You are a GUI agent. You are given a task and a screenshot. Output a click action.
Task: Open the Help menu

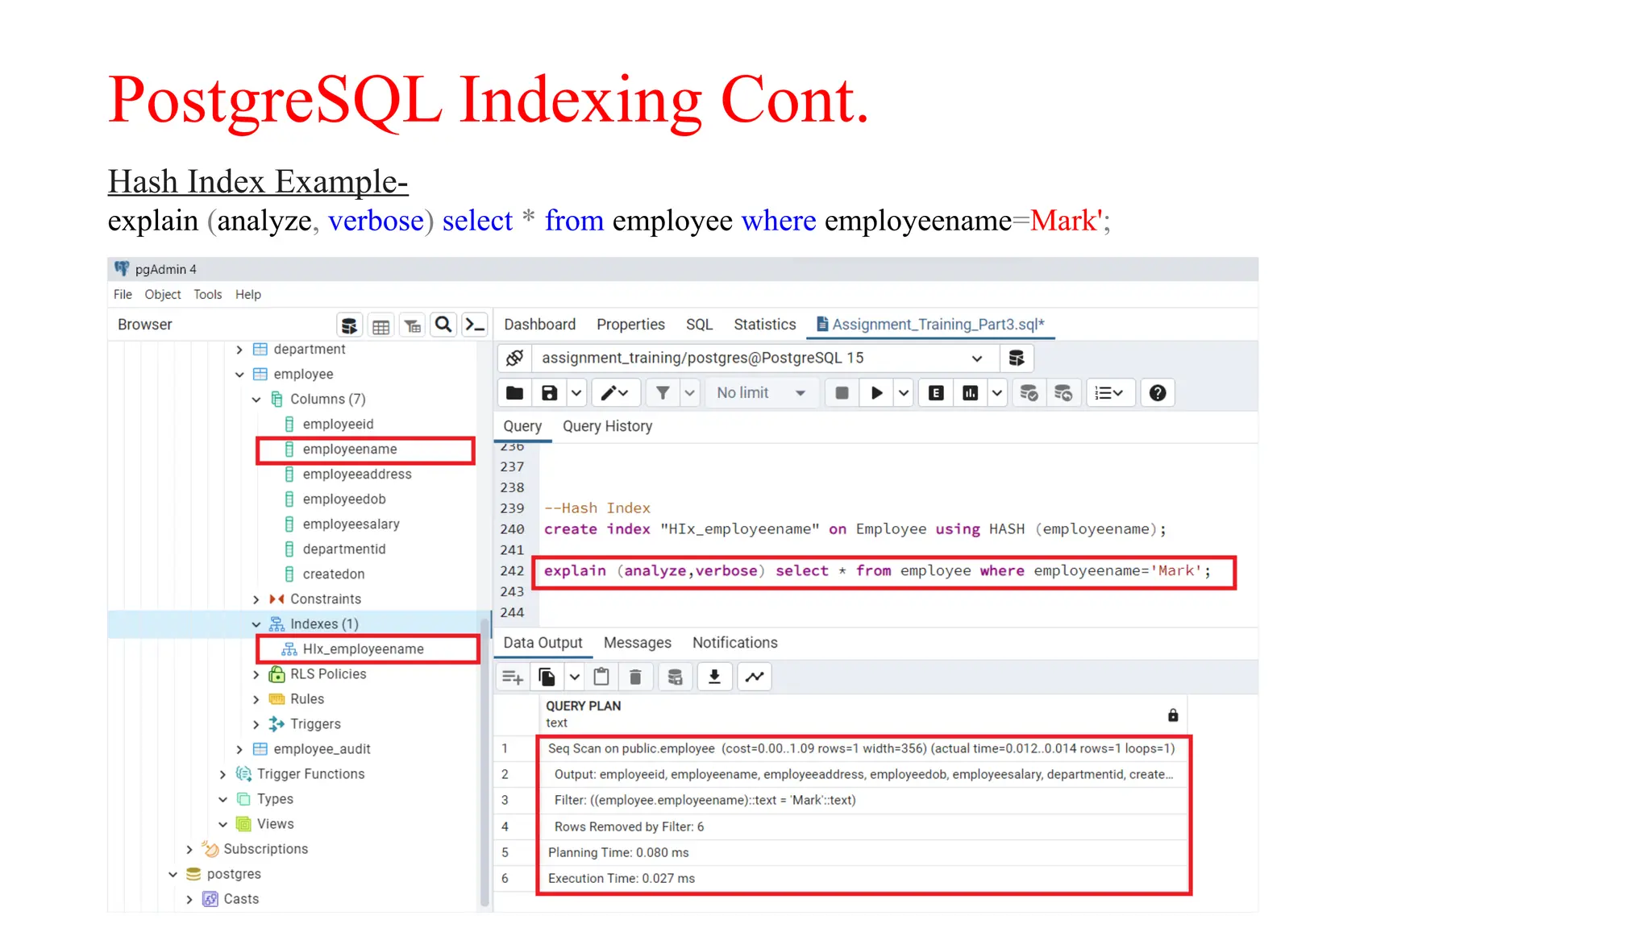(248, 295)
